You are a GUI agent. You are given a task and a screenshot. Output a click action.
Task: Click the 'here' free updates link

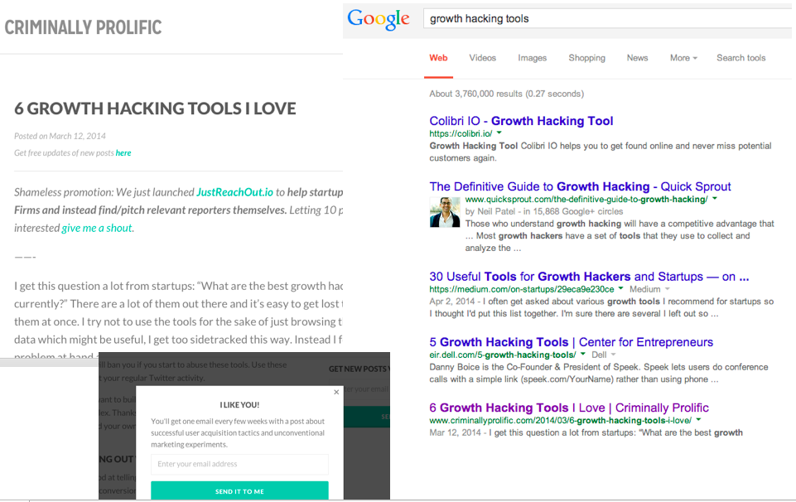coord(123,152)
